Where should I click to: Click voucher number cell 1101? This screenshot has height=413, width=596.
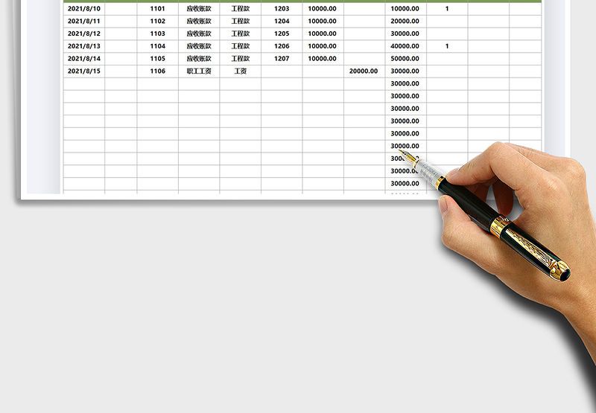pos(157,9)
